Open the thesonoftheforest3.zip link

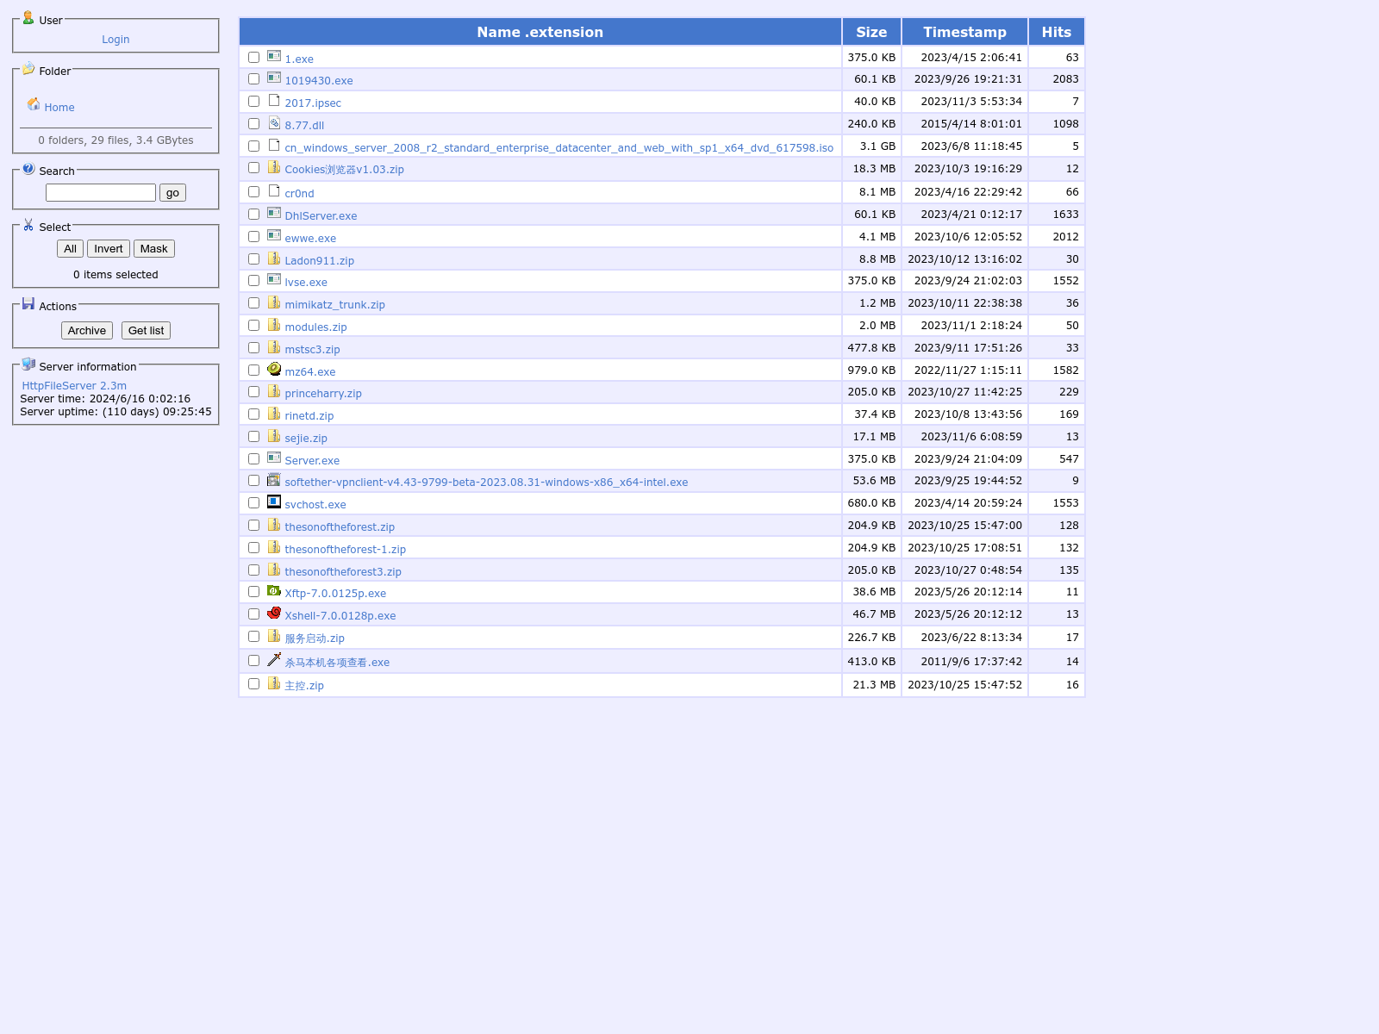(x=343, y=572)
